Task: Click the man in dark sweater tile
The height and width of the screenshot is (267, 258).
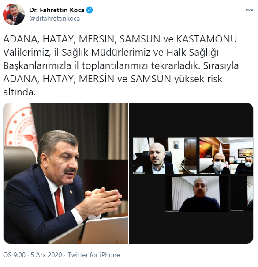Action: pyautogui.click(x=197, y=194)
